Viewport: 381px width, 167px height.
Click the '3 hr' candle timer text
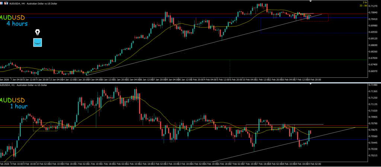point(365,2)
